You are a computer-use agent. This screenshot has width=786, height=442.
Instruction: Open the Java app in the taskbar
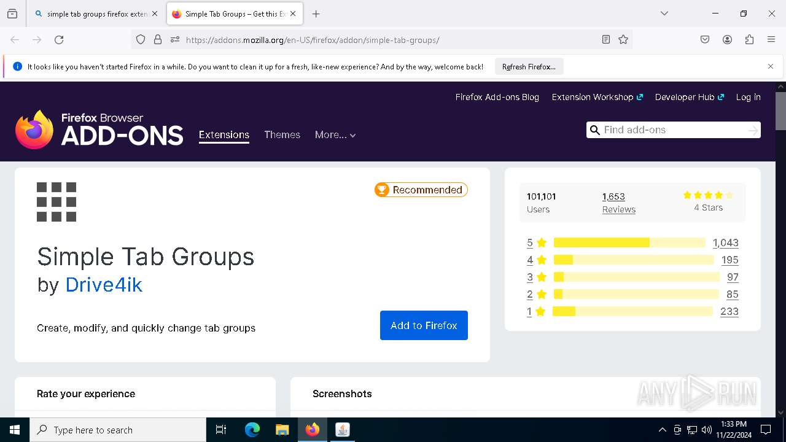(343, 430)
